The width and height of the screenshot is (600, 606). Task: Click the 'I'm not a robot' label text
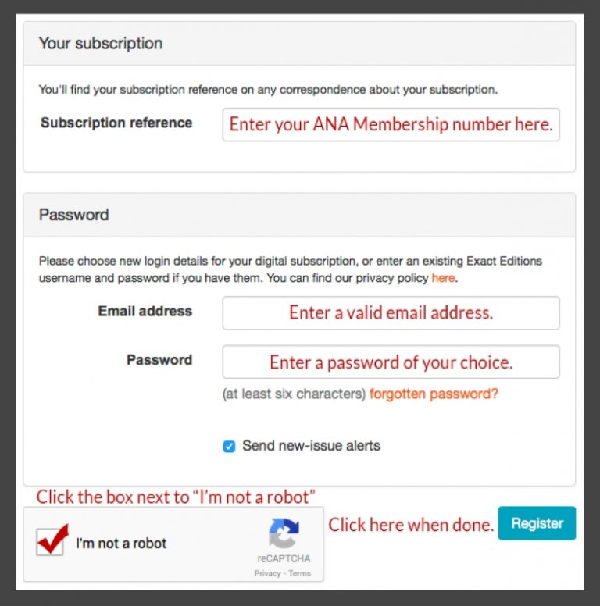(121, 544)
